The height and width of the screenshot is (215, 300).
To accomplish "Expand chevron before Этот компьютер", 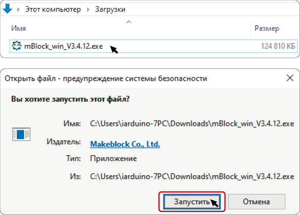I will click(x=18, y=9).
